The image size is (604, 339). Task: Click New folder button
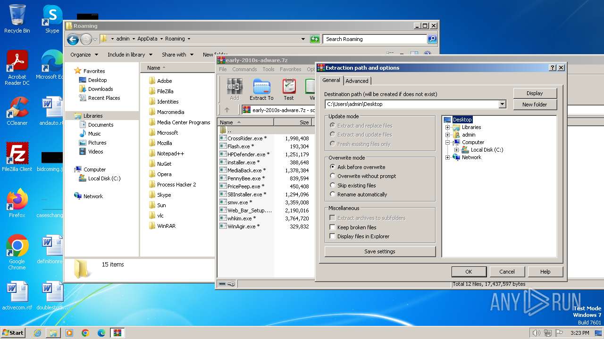[x=535, y=105]
